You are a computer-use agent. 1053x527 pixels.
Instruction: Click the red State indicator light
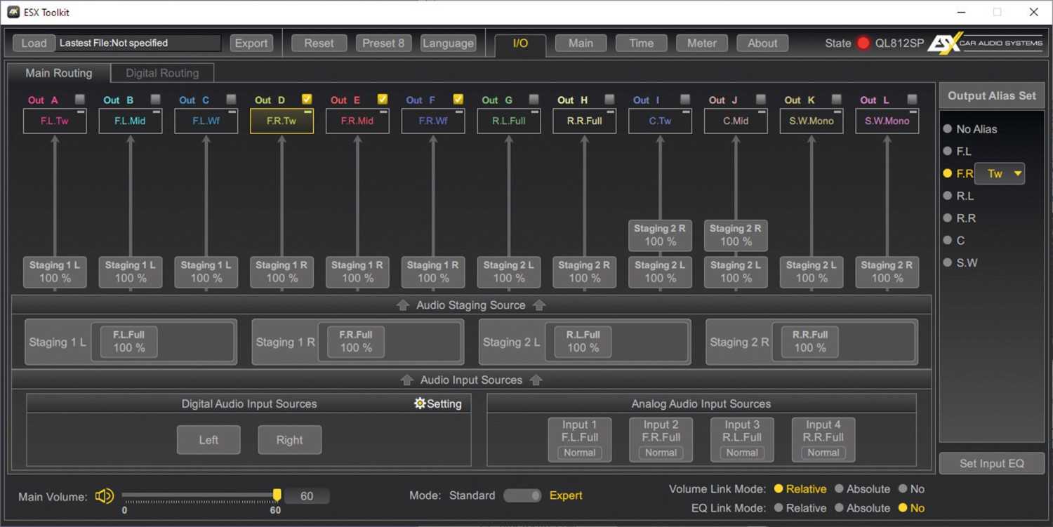(x=863, y=43)
